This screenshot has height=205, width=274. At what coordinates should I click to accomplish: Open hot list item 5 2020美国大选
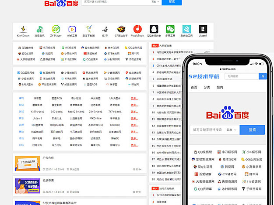click(164, 79)
